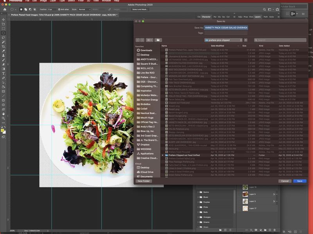Select the Crop tool
Viewport: 313px width, 234px height.
pos(4,47)
